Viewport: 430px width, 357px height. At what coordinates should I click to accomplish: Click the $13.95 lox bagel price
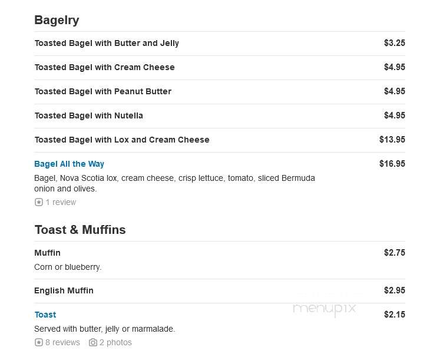click(x=392, y=140)
